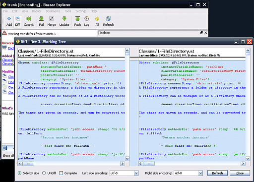Click the Add toolbar icon
The image size is (254, 182).
(9, 21)
